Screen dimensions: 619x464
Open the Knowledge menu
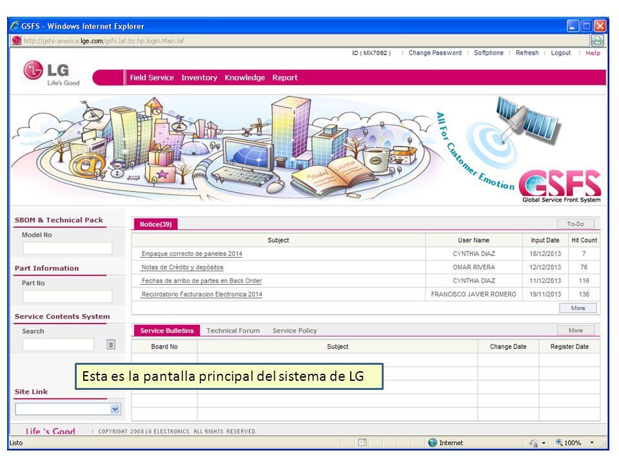click(245, 78)
